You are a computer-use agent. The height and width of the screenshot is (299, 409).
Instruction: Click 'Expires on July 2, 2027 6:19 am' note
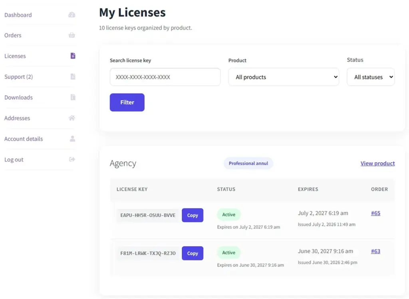[248, 227]
